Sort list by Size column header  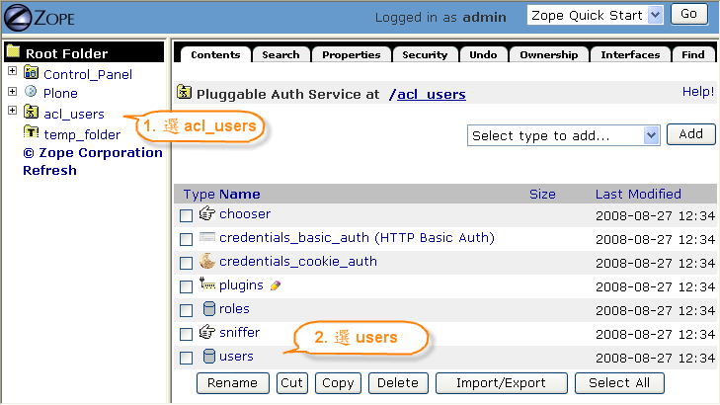tap(542, 195)
